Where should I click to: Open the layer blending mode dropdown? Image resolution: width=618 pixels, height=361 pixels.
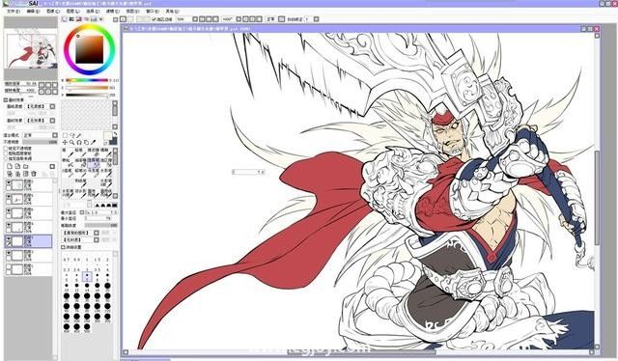[x=55, y=135]
